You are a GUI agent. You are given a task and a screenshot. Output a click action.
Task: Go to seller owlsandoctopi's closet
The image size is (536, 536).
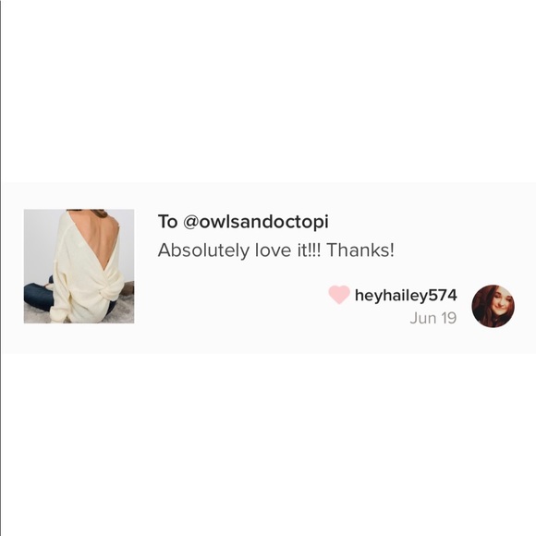point(256,222)
